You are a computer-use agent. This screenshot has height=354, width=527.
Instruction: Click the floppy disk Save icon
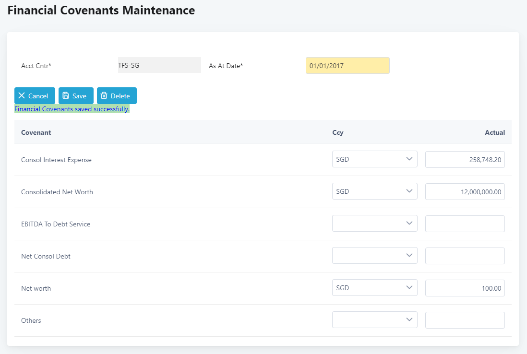(x=66, y=96)
